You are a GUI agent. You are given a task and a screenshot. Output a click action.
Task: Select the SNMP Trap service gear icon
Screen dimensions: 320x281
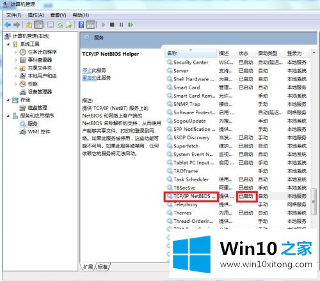point(170,104)
